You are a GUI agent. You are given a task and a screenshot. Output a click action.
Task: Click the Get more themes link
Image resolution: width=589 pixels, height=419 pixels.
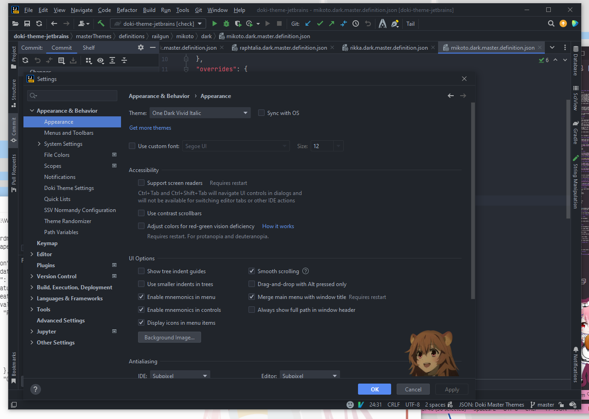(x=150, y=127)
